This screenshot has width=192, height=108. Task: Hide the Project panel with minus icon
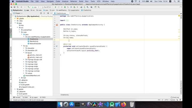click(x=51, y=13)
